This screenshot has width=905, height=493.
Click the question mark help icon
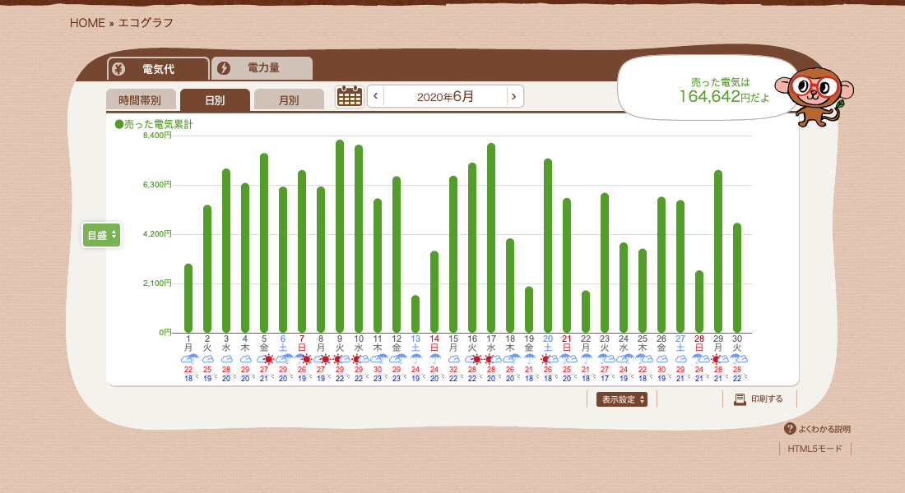790,429
